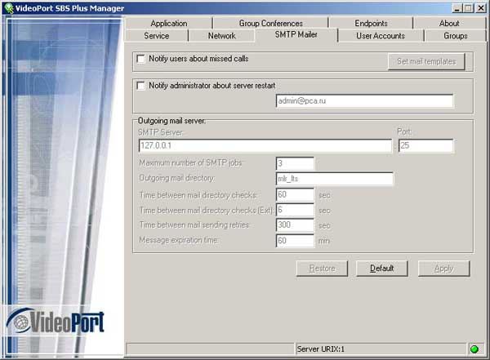490x360 pixels.
Task: Click the Port field showing 25
Action: coord(425,145)
